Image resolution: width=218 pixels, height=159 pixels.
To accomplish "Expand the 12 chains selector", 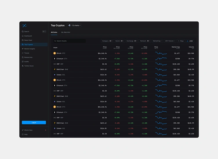I will coord(74,25).
